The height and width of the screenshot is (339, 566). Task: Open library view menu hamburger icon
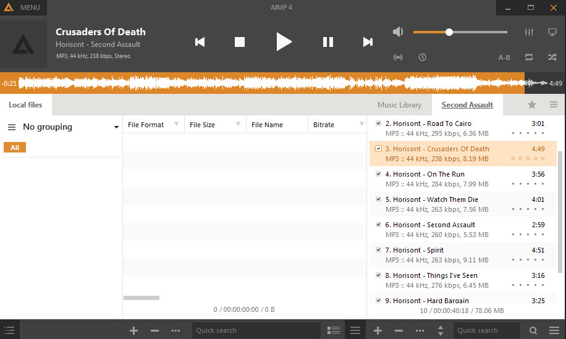(x=355, y=330)
